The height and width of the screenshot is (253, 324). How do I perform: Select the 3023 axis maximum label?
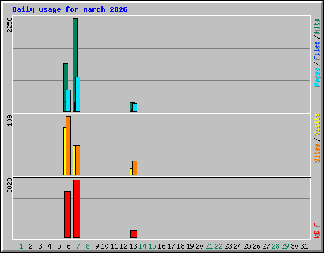pos(9,185)
